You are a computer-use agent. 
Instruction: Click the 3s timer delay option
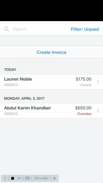[19, 178]
